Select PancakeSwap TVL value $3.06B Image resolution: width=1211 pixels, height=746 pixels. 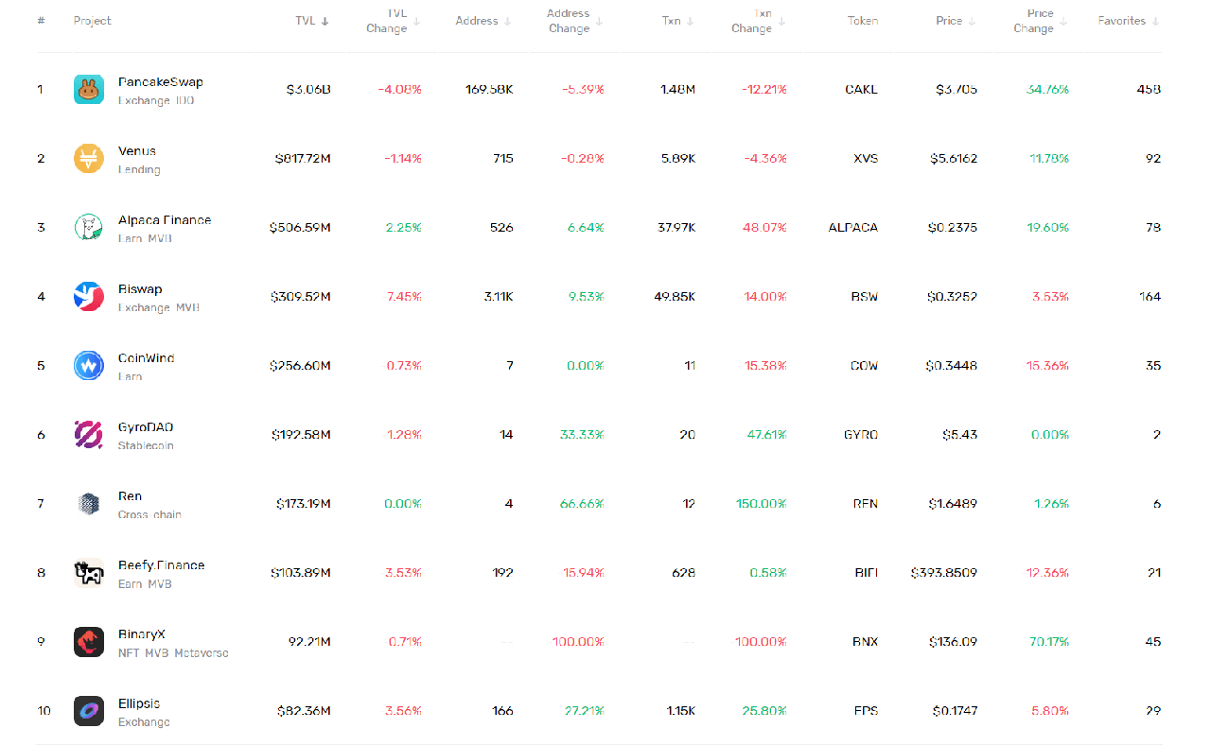click(308, 90)
